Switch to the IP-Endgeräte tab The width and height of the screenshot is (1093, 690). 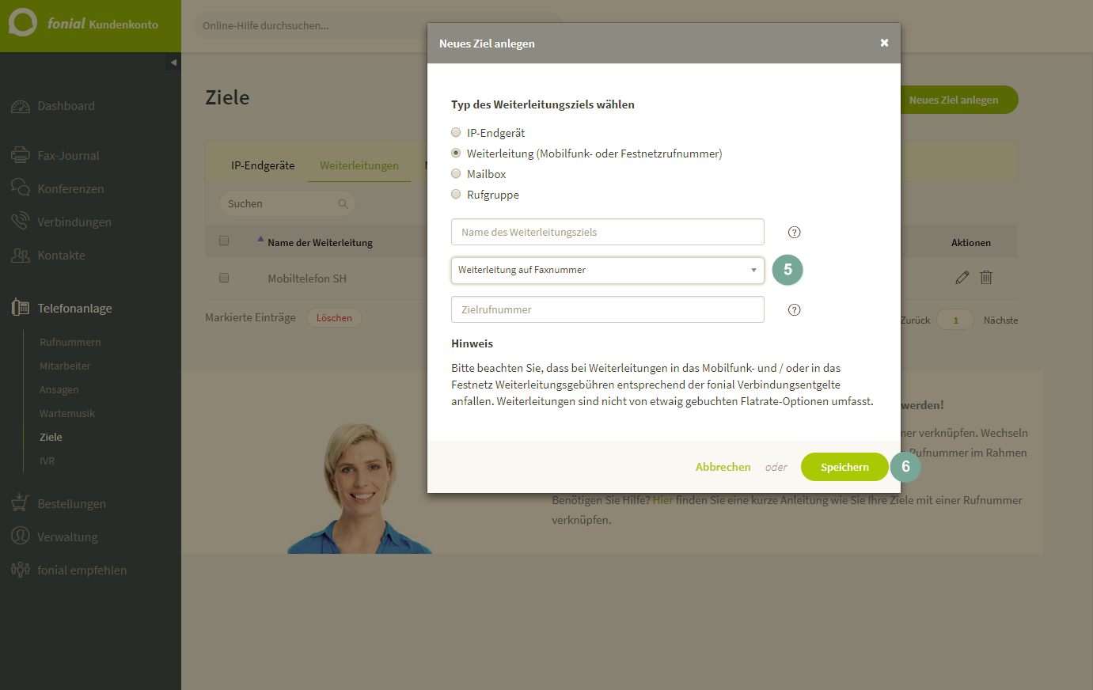[x=263, y=165]
